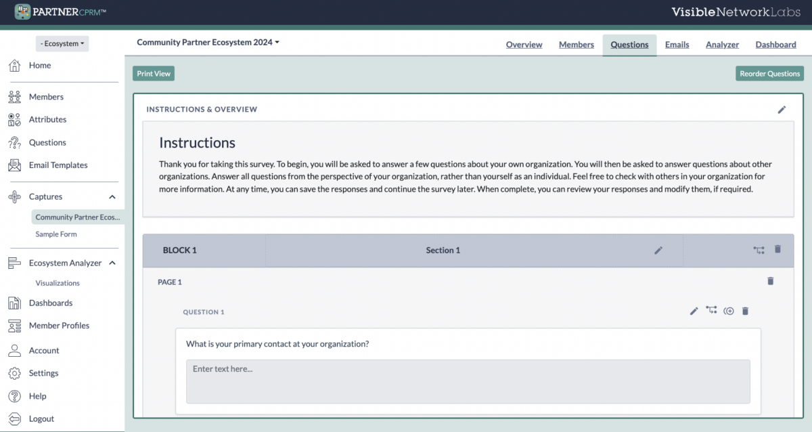Screen dimensions: 812x432
Task: Click the Help question mark icon
Action: coord(14,396)
